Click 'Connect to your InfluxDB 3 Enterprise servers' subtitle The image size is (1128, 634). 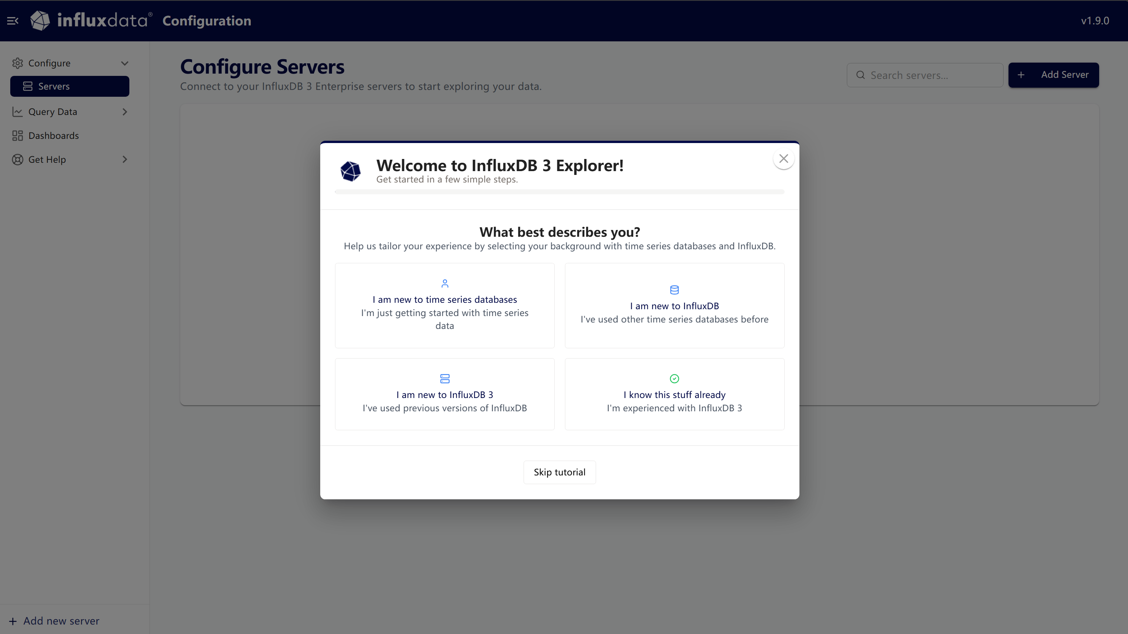click(361, 86)
